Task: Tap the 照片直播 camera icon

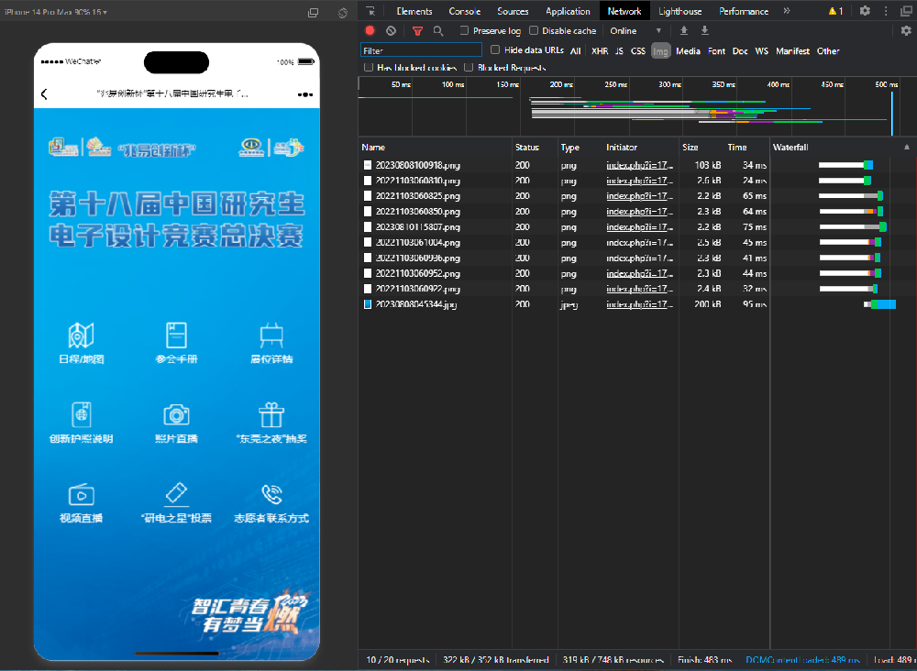Action: 176,414
